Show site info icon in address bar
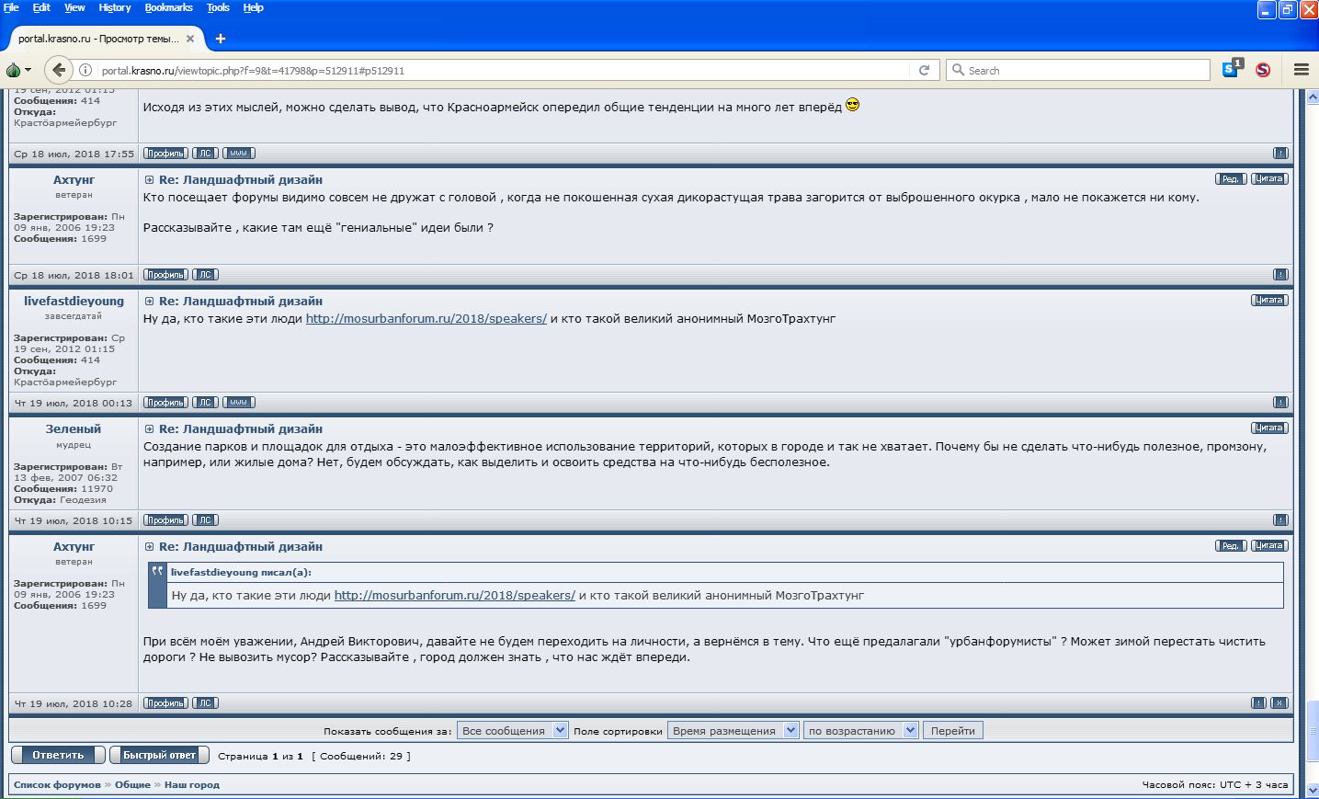1319x799 pixels. coord(85,70)
